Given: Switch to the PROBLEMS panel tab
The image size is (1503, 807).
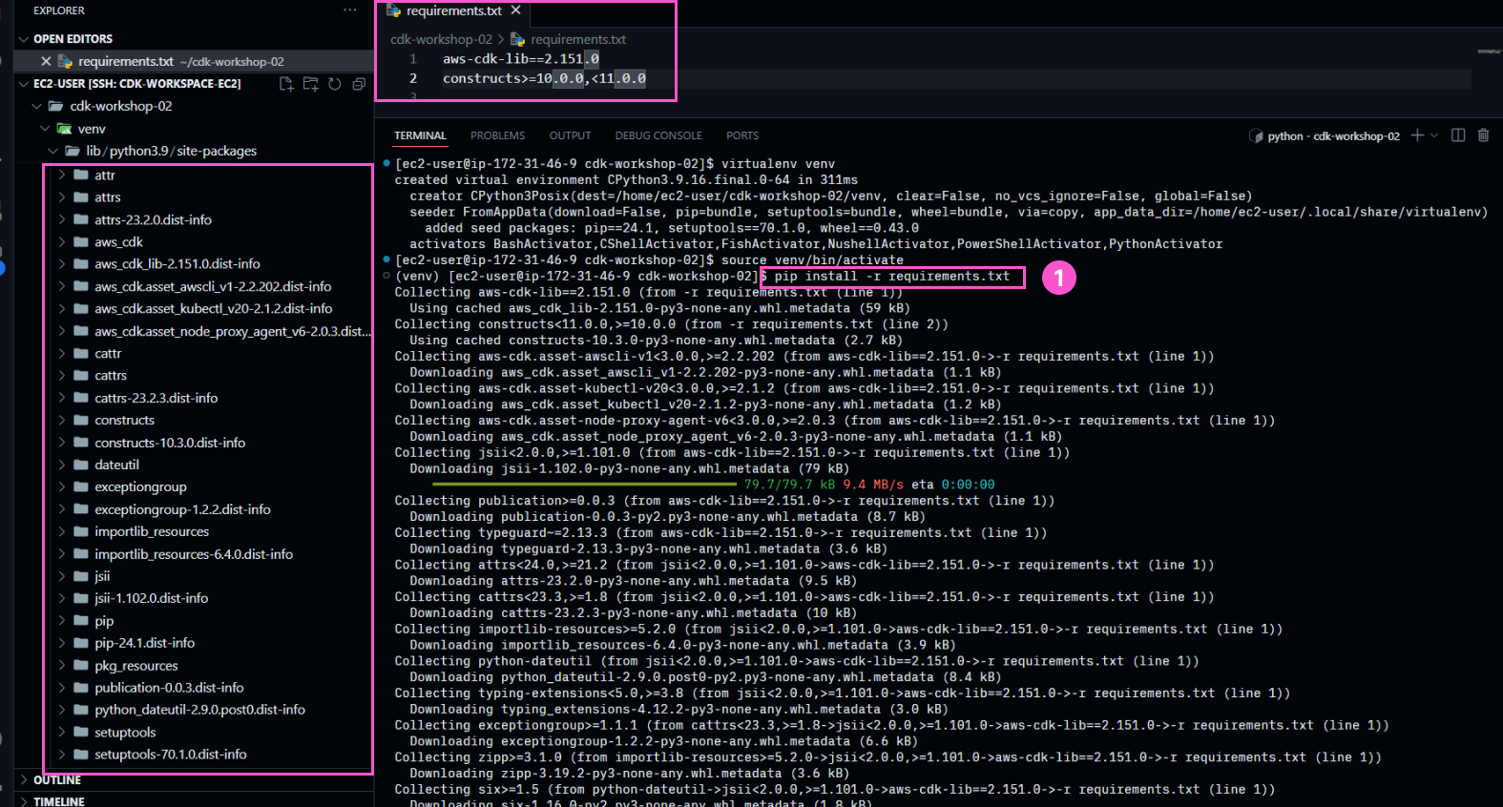Looking at the screenshot, I should [x=497, y=135].
